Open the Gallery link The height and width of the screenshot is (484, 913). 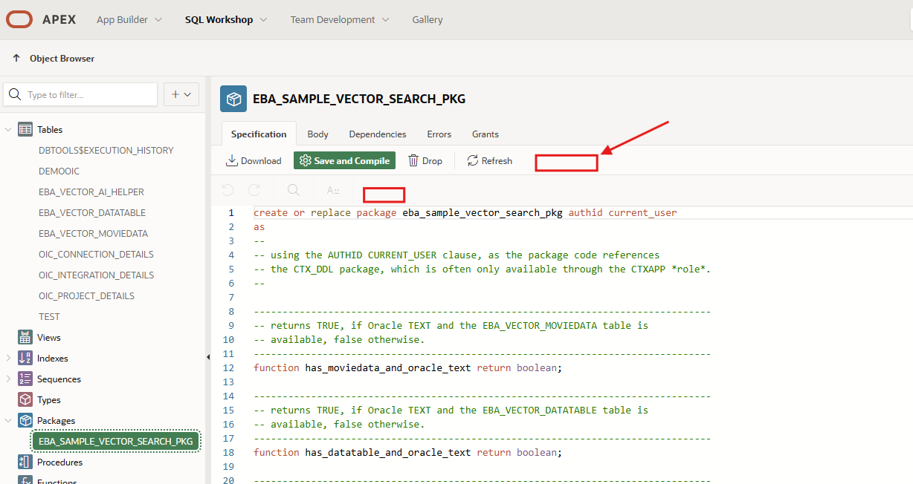pos(428,20)
